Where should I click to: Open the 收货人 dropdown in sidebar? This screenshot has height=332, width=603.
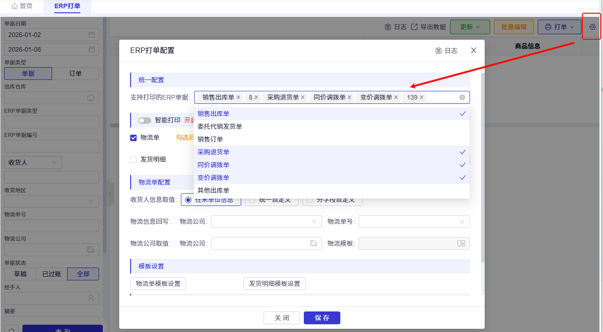[x=33, y=162]
